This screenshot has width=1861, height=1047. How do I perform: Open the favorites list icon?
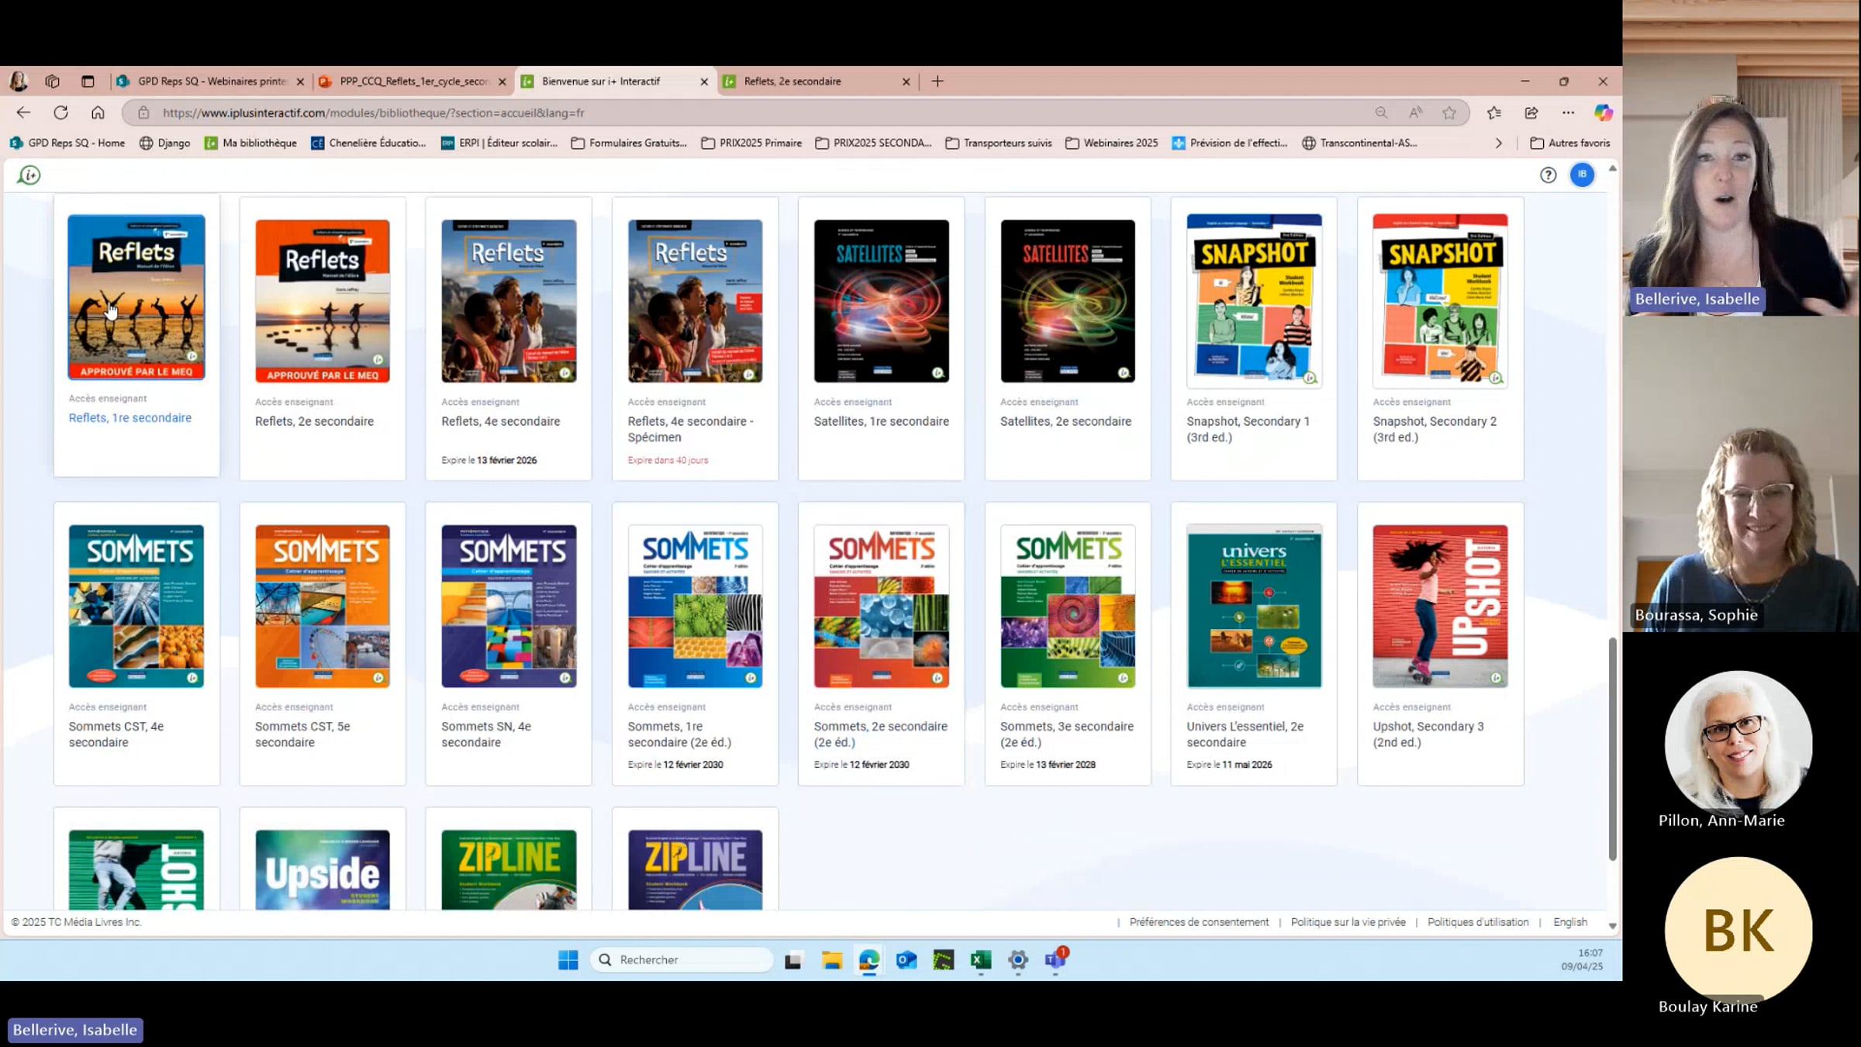coord(1494,112)
